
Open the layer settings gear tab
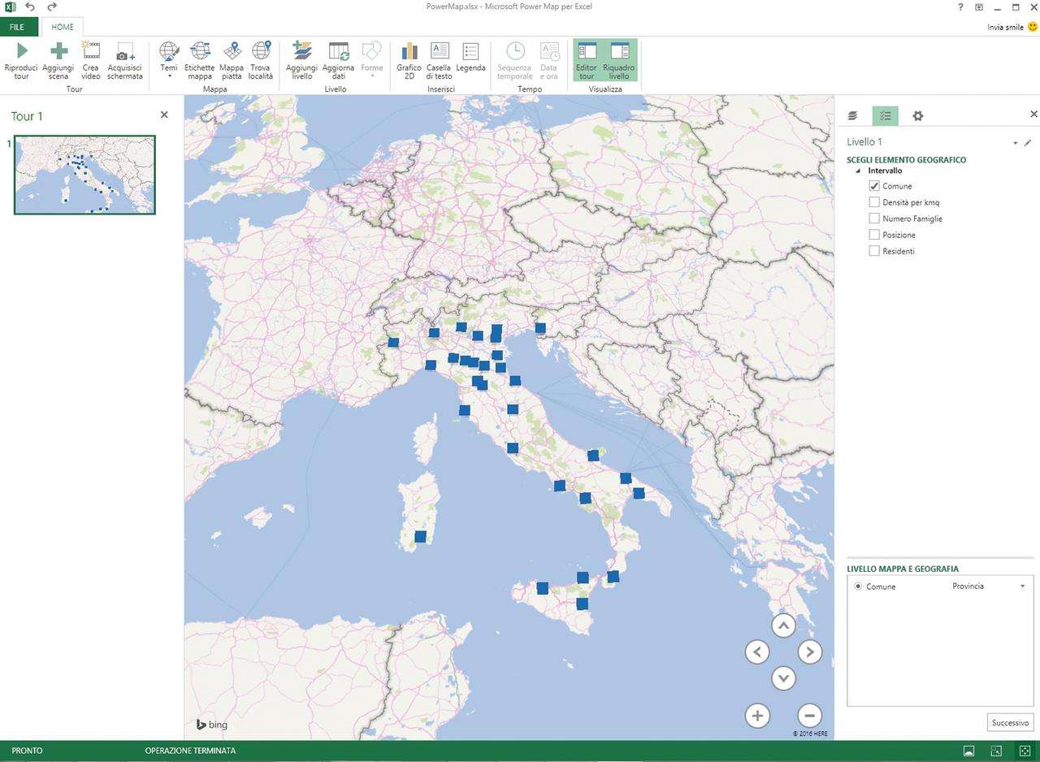tap(917, 116)
